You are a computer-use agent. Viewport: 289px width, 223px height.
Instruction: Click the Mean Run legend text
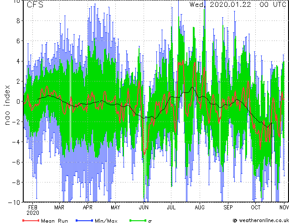pyautogui.click(x=55, y=221)
